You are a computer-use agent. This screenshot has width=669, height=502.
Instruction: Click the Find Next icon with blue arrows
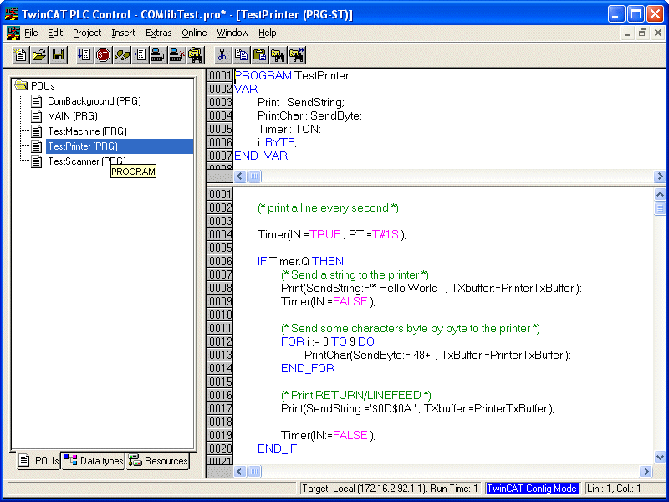[x=297, y=55]
